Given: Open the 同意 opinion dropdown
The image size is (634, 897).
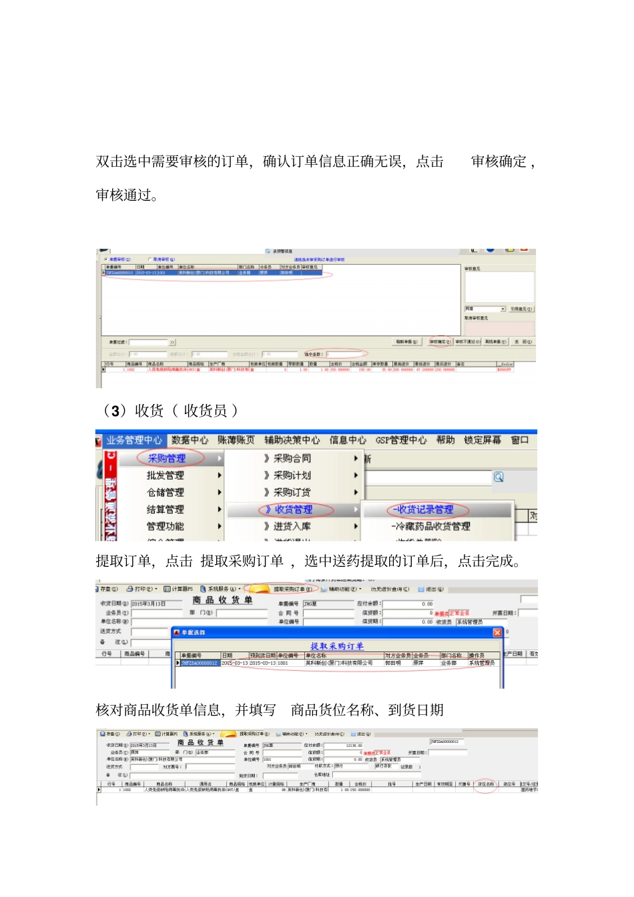Looking at the screenshot, I should click(x=485, y=309).
